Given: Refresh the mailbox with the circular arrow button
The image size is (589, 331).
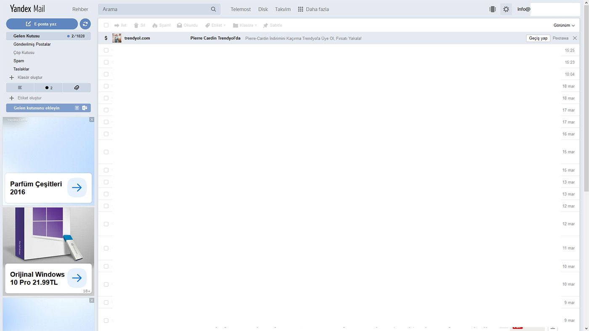Looking at the screenshot, I should [x=85, y=24].
